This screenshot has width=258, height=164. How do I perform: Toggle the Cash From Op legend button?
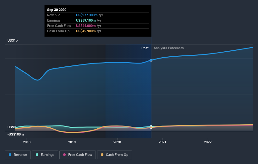click(114, 155)
